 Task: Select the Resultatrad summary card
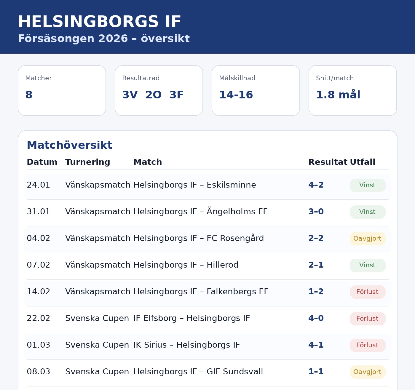click(159, 90)
